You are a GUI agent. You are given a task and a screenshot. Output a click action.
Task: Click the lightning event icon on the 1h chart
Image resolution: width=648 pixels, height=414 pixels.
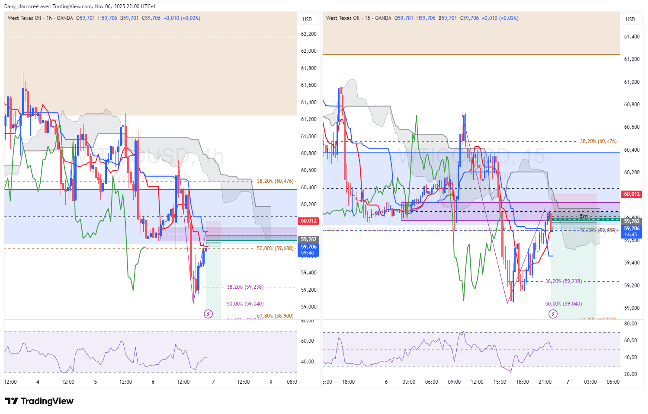[x=208, y=314]
